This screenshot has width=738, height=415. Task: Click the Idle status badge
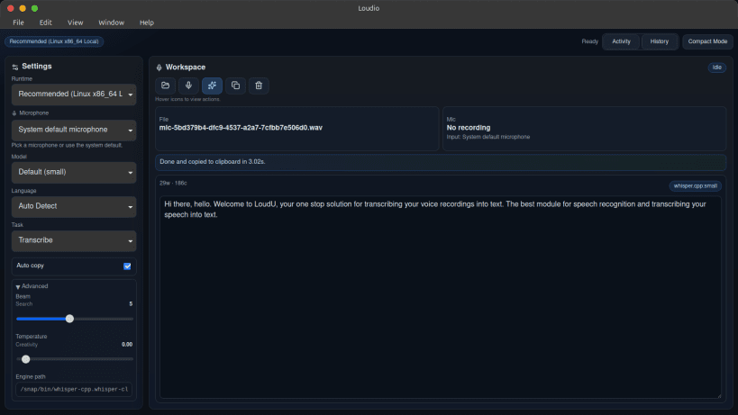716,68
